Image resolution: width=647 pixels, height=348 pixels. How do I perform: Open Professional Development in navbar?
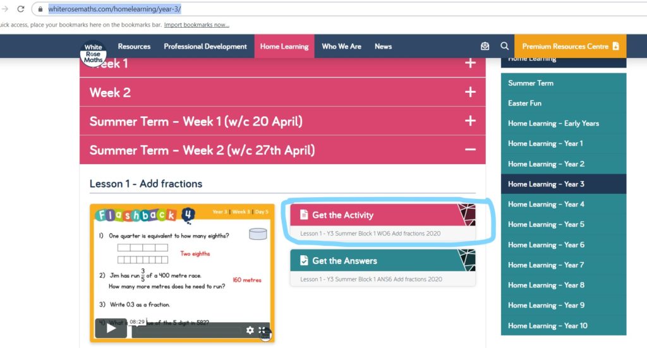pyautogui.click(x=205, y=46)
